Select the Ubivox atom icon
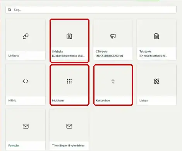The image size is (182, 151). [x=156, y=81]
